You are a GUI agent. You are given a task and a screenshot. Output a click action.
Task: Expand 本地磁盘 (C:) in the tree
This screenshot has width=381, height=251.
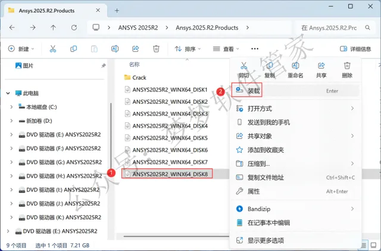(11, 107)
